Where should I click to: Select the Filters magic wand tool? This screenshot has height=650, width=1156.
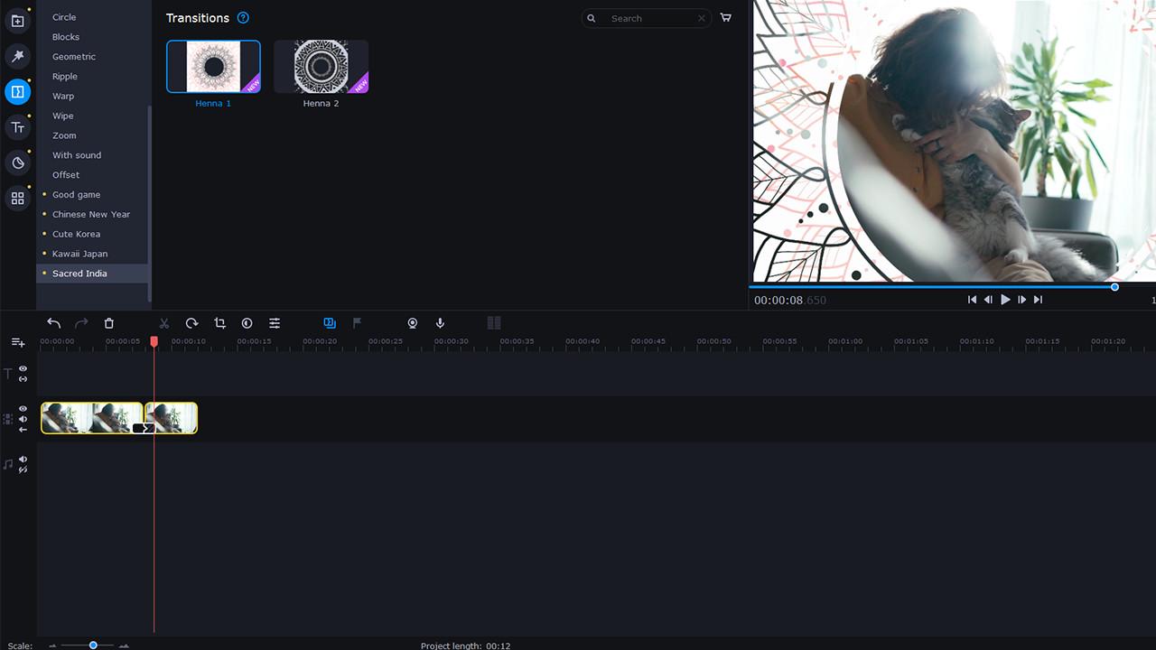click(18, 56)
